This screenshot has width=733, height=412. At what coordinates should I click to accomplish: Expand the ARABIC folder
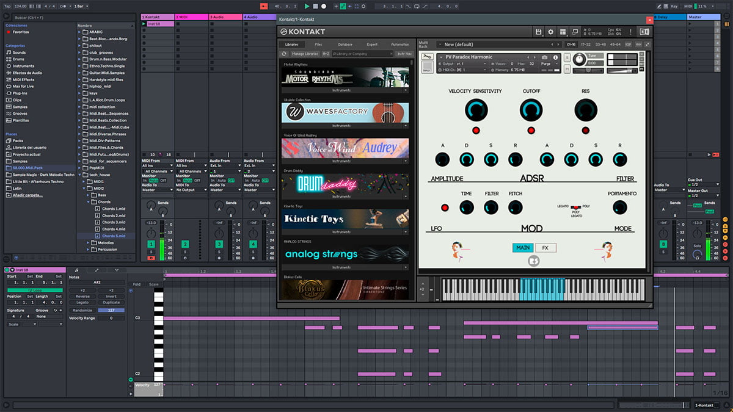click(x=80, y=32)
